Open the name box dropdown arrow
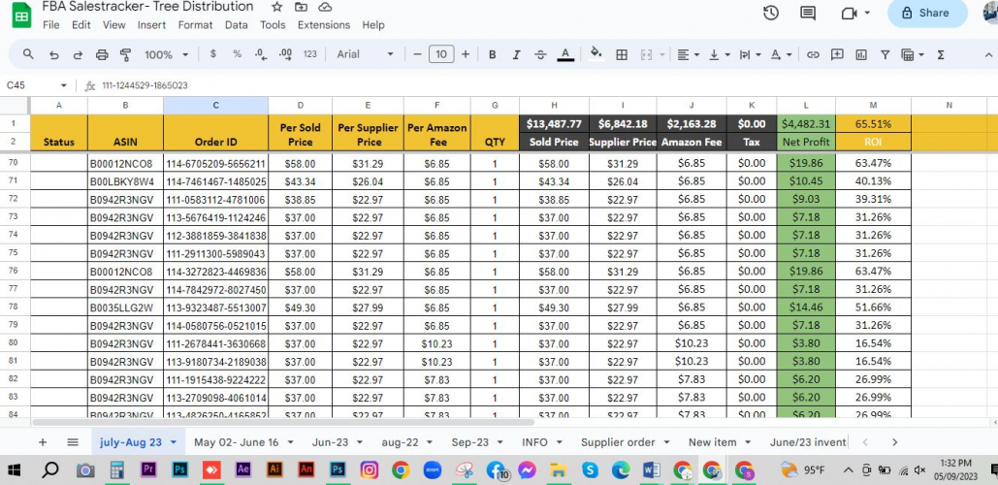The image size is (998, 485). click(x=64, y=85)
